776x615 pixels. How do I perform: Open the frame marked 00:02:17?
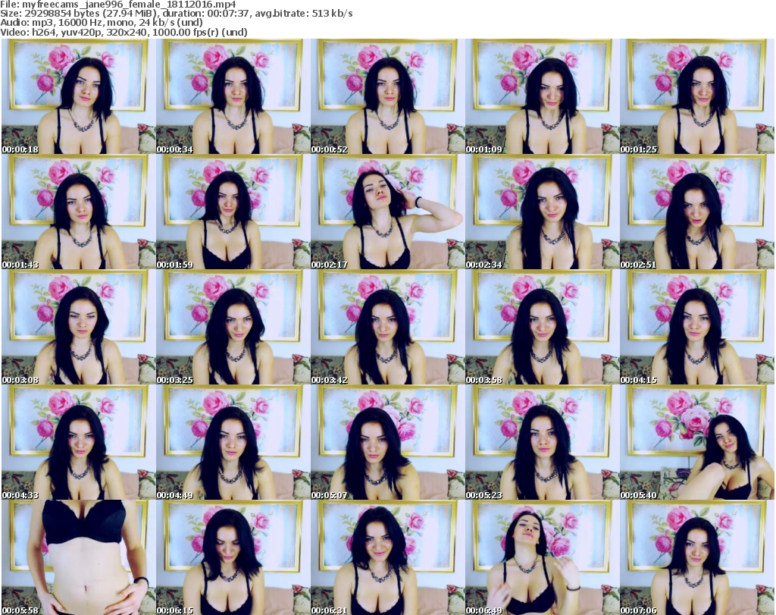387,212
